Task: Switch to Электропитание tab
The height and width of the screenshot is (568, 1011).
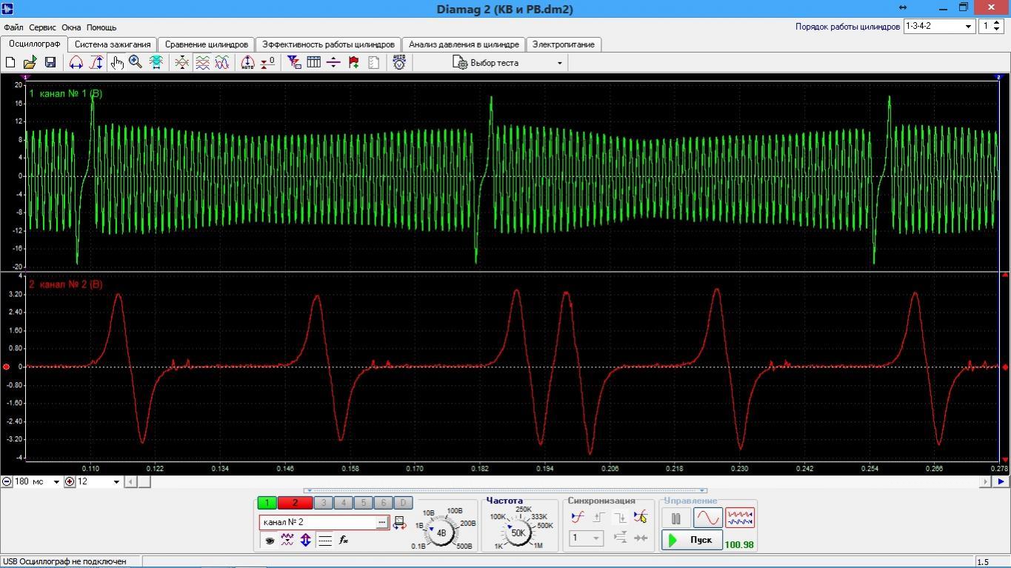Action: pos(564,44)
